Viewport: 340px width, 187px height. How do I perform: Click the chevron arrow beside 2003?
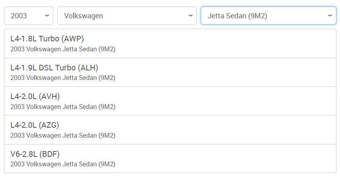point(47,16)
